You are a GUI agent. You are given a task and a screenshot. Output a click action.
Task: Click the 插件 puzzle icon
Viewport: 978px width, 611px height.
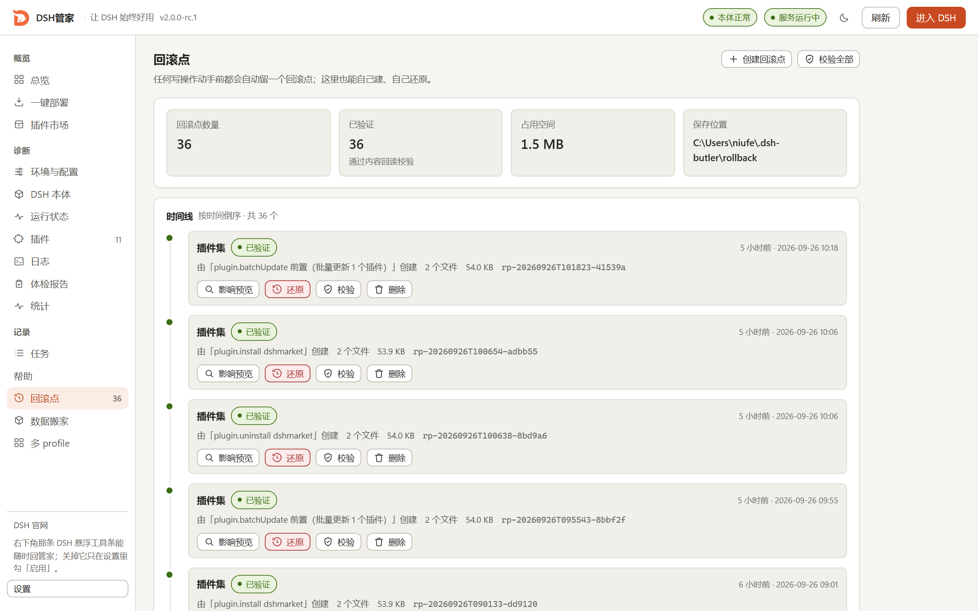point(19,239)
